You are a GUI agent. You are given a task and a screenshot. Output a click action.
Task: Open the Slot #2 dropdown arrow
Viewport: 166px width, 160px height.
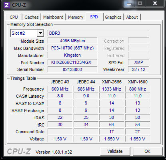coord(40,33)
